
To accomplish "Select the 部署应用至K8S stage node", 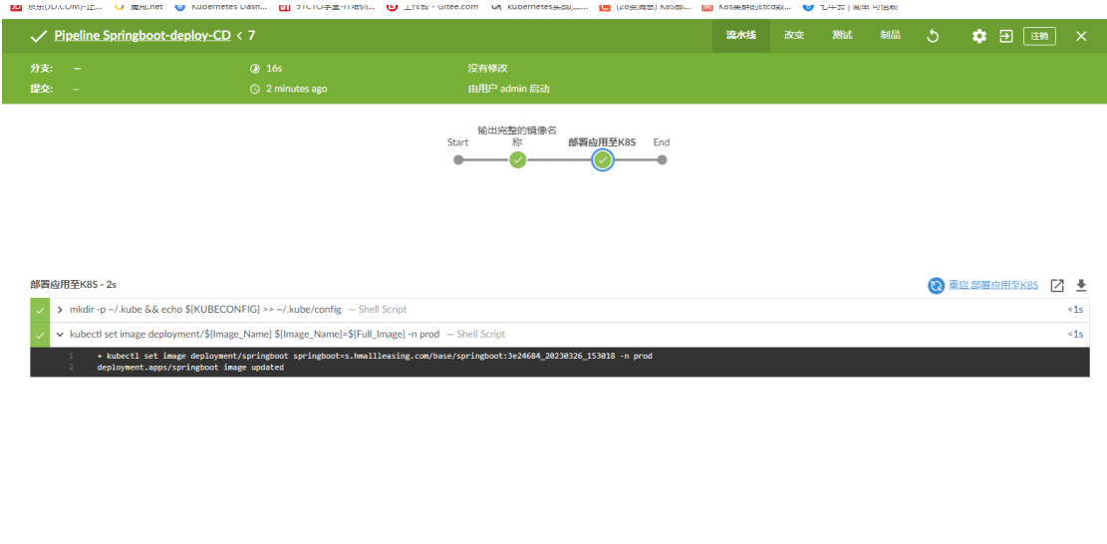I will 602,159.
